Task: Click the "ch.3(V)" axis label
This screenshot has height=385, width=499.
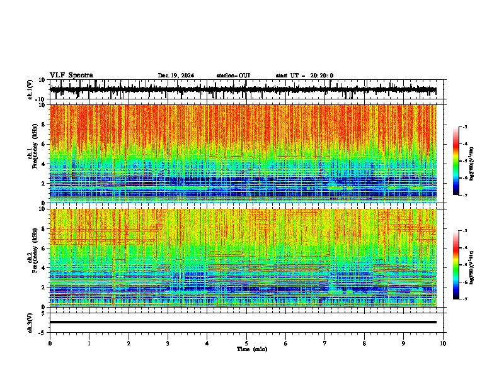Action: 30,323
